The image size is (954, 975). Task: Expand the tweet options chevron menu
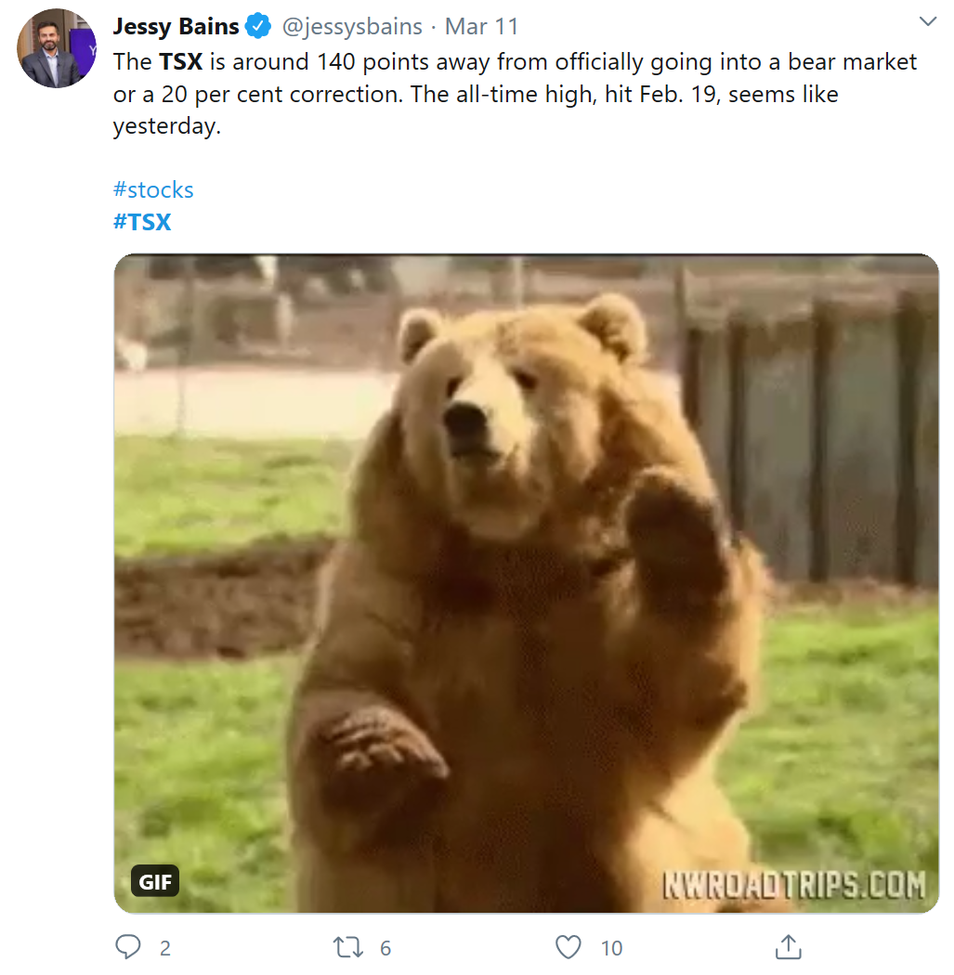927,21
